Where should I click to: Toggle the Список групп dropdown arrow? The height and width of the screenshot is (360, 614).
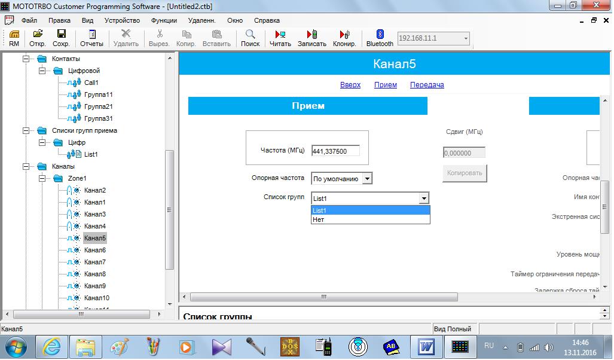[424, 199]
